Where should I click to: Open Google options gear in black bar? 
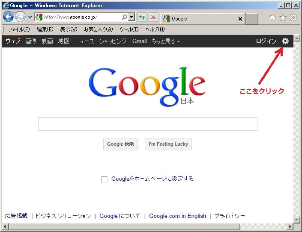click(x=285, y=41)
